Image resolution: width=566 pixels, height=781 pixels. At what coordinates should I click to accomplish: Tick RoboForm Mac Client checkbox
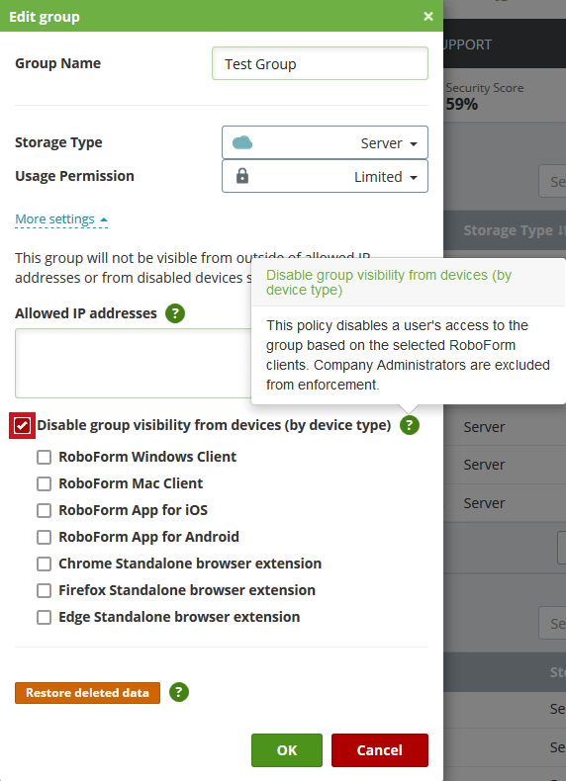click(44, 483)
